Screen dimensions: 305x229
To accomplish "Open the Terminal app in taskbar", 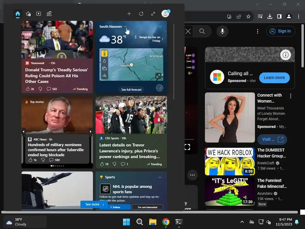I will click(179, 222).
